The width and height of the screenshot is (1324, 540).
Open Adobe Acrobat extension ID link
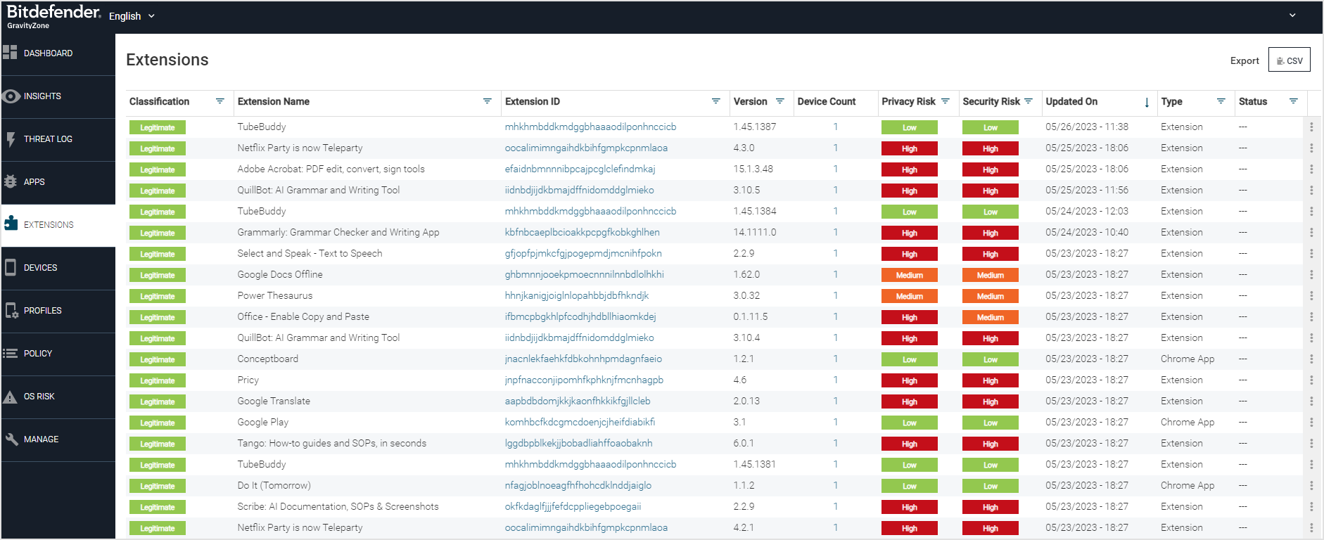coord(580,169)
